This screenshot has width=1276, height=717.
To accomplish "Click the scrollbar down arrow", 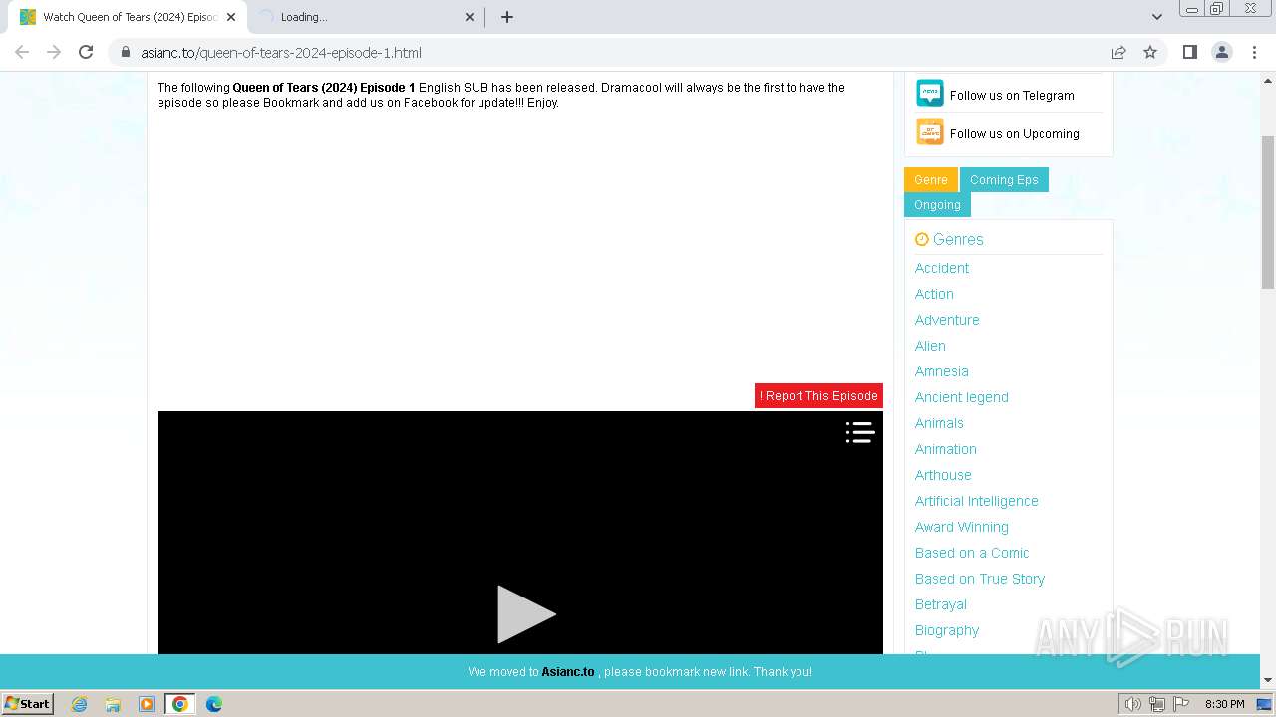I will click(1268, 680).
